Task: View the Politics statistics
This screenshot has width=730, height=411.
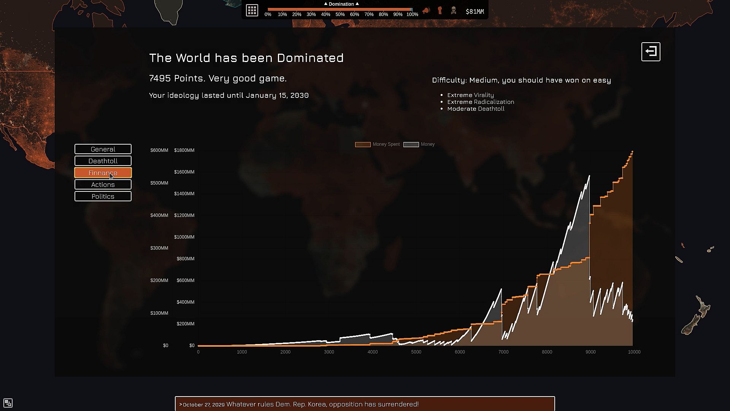Action: tap(103, 196)
